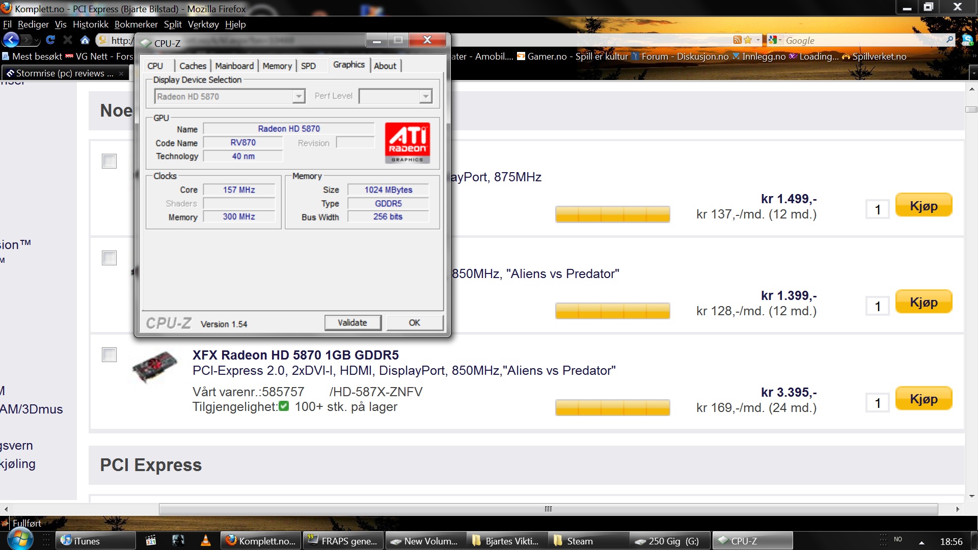The height and width of the screenshot is (550, 978).
Task: Click Kjøp for the kr 1.399 product
Action: click(x=923, y=301)
